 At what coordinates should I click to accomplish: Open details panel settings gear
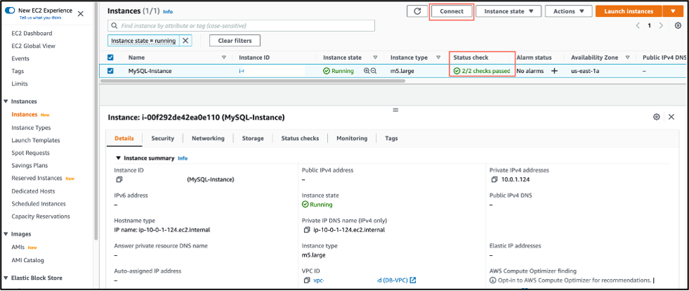tap(657, 117)
